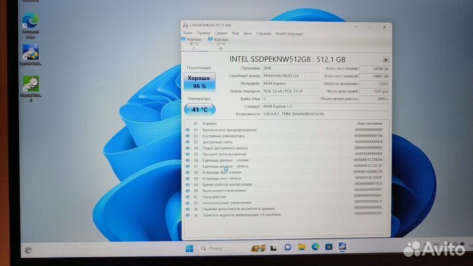
Task: Open Microsoft Store from the taskbar
Action: point(329,247)
